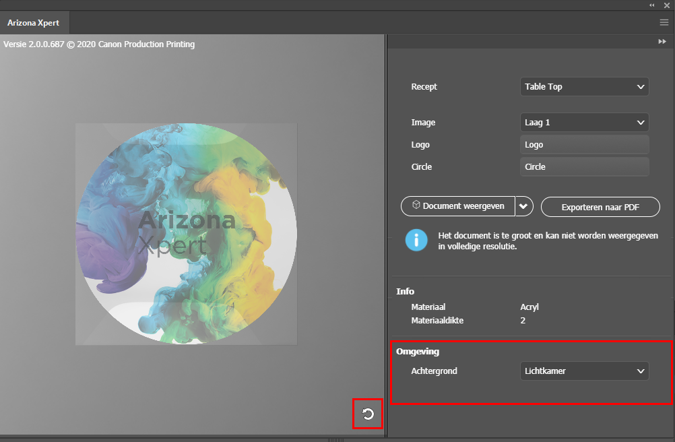Click the Circle layer field
Image resolution: width=675 pixels, height=442 pixels.
pyautogui.click(x=584, y=166)
